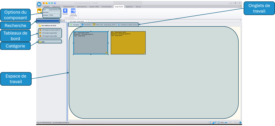Collapse the sidebar with the left chevron
275x126 pixels.
tap(66, 21)
